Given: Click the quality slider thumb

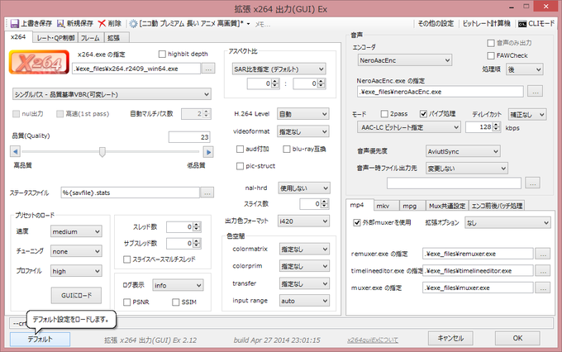Looking at the screenshot, I should click(x=102, y=152).
